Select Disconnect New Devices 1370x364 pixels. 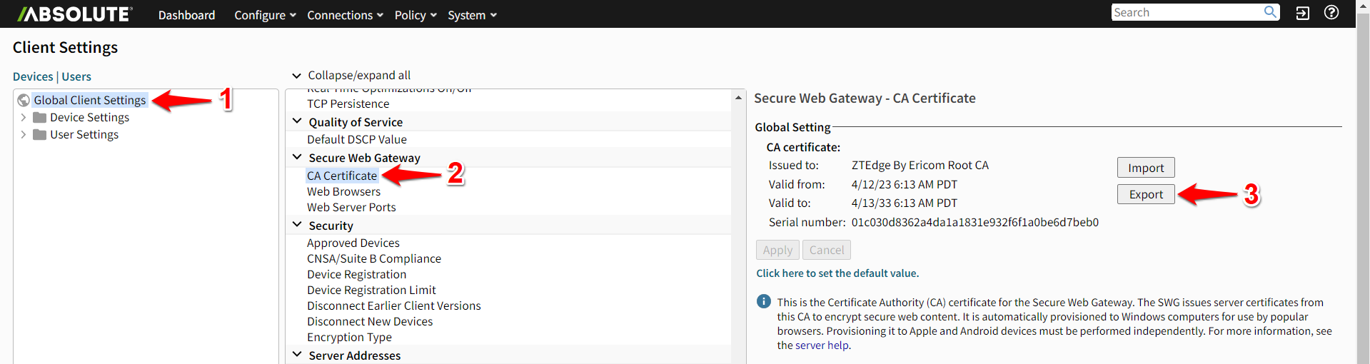(x=370, y=321)
